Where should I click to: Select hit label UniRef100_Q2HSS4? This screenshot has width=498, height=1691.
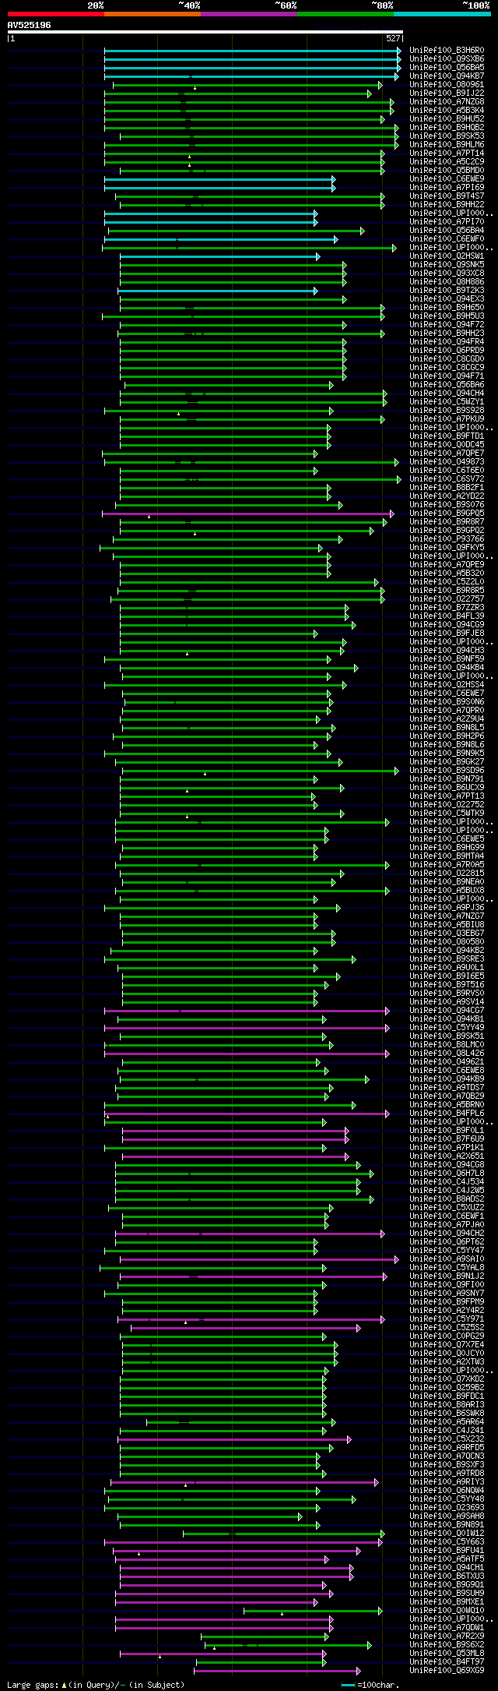[x=447, y=685]
